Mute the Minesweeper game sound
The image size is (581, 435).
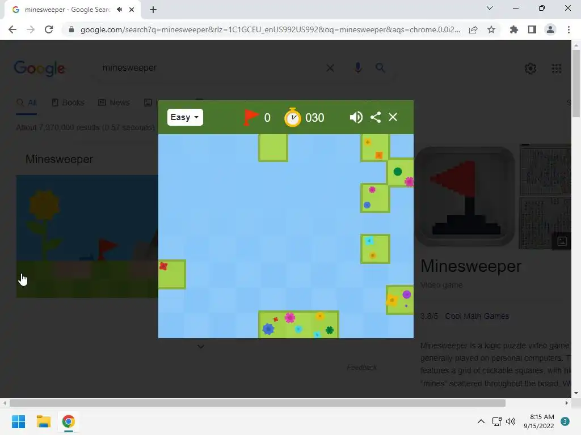click(356, 117)
